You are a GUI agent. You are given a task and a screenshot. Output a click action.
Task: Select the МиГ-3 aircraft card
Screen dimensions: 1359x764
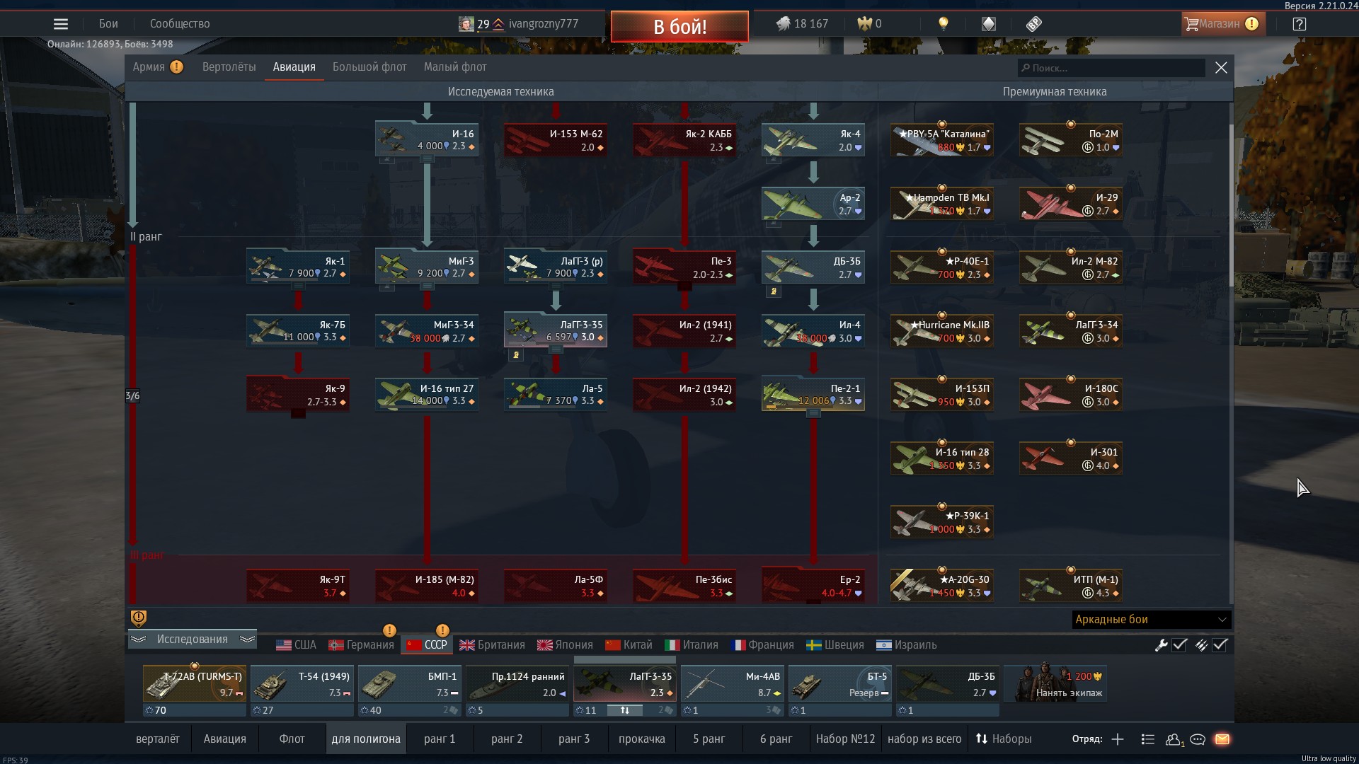click(x=427, y=267)
